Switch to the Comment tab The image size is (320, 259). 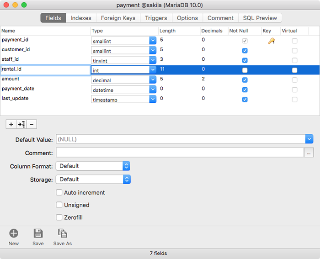(221, 18)
